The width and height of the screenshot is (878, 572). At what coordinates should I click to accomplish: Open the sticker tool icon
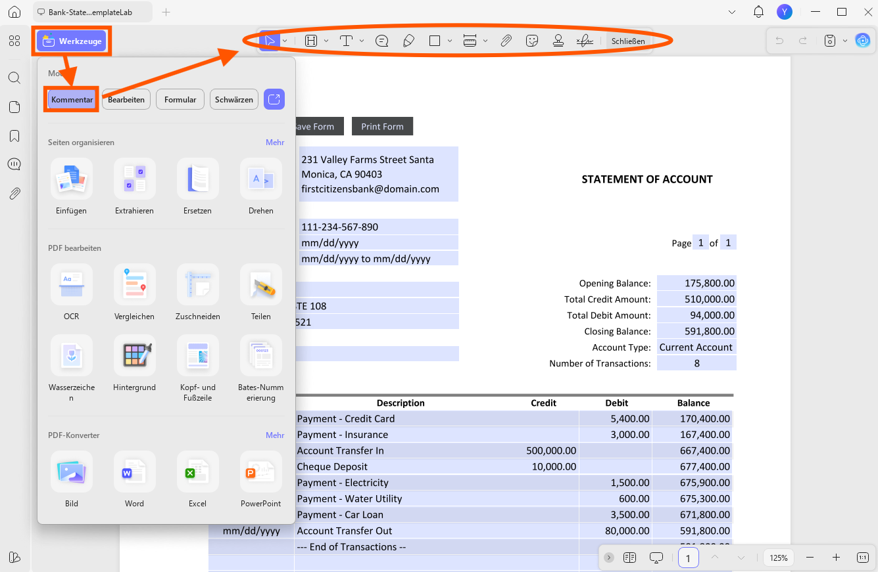[533, 41]
